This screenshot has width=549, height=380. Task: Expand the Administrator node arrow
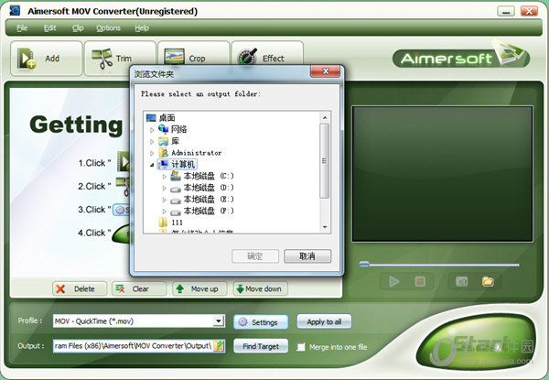(152, 154)
